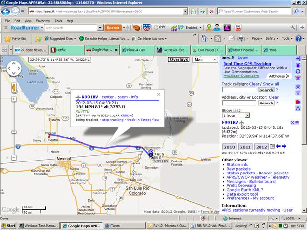
Task: Click the left arrow date navigation icon
Action: point(278,146)
